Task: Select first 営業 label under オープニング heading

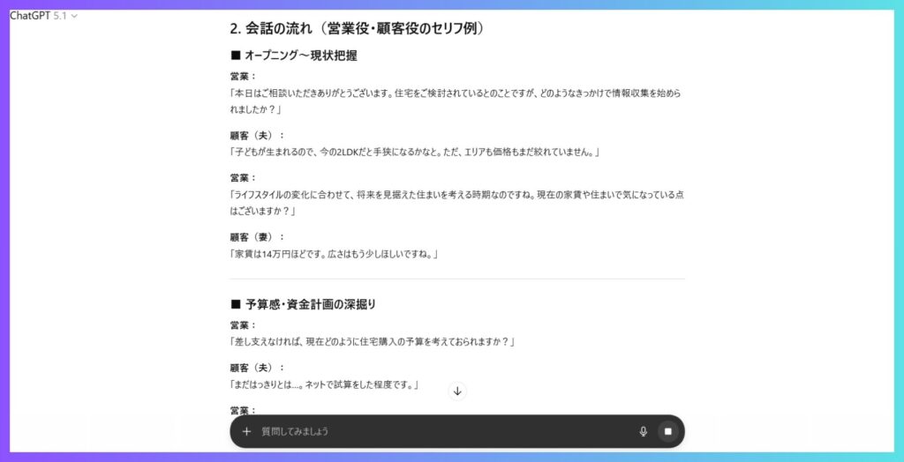Action: (x=243, y=77)
